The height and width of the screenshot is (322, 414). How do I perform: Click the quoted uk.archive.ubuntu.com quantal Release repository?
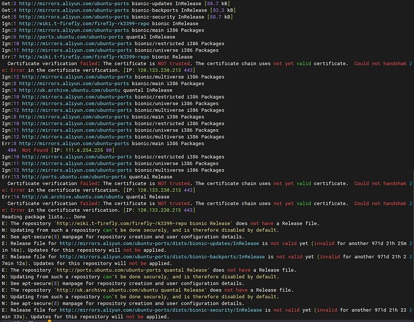[130, 290]
